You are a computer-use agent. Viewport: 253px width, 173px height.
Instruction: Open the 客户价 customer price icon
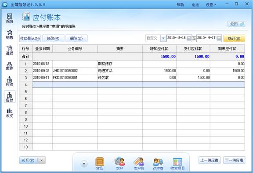click(x=139, y=163)
